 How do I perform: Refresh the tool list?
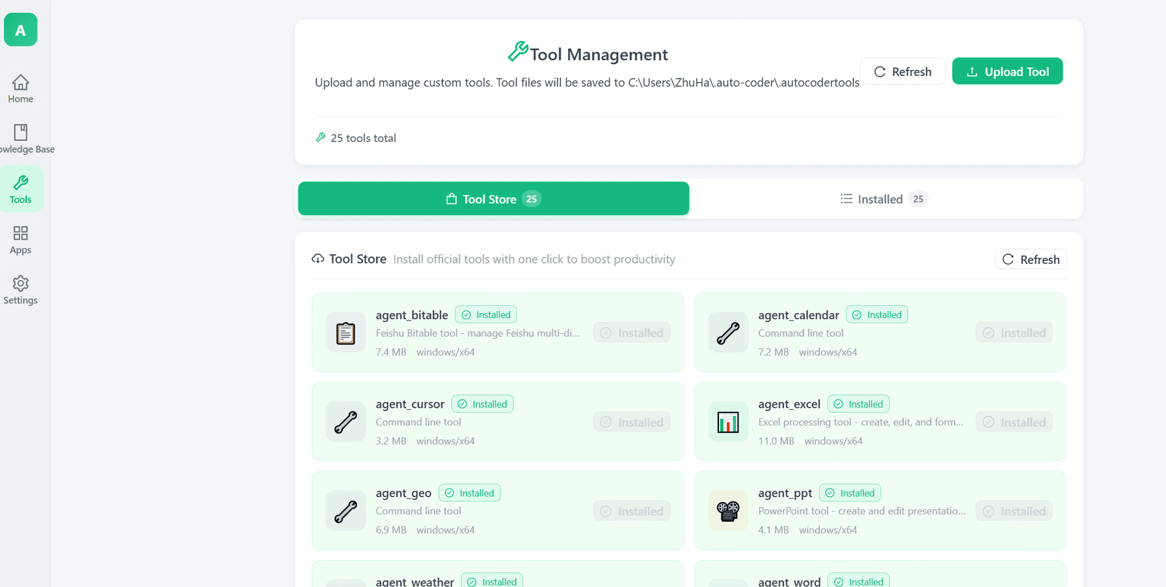(x=902, y=71)
